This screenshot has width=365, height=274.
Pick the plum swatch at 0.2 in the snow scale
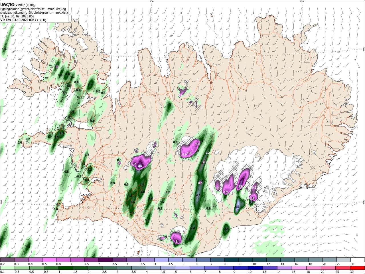pos(7,260)
